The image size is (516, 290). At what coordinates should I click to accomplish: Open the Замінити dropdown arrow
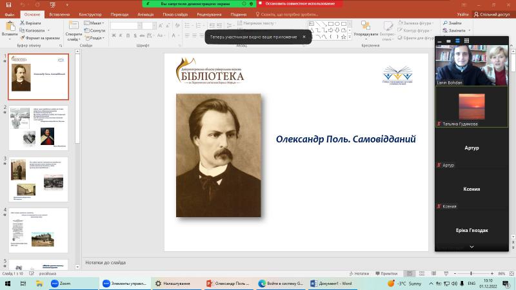pos(470,30)
